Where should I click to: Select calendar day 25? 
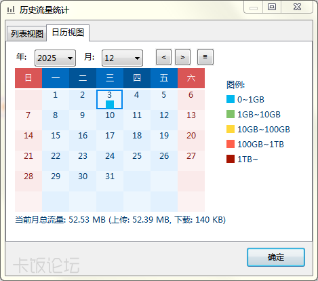(137, 161)
